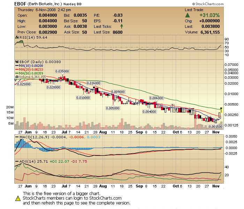
Task: Click the MACD(12,26,9) -0.0004 label
Action: [43, 137]
